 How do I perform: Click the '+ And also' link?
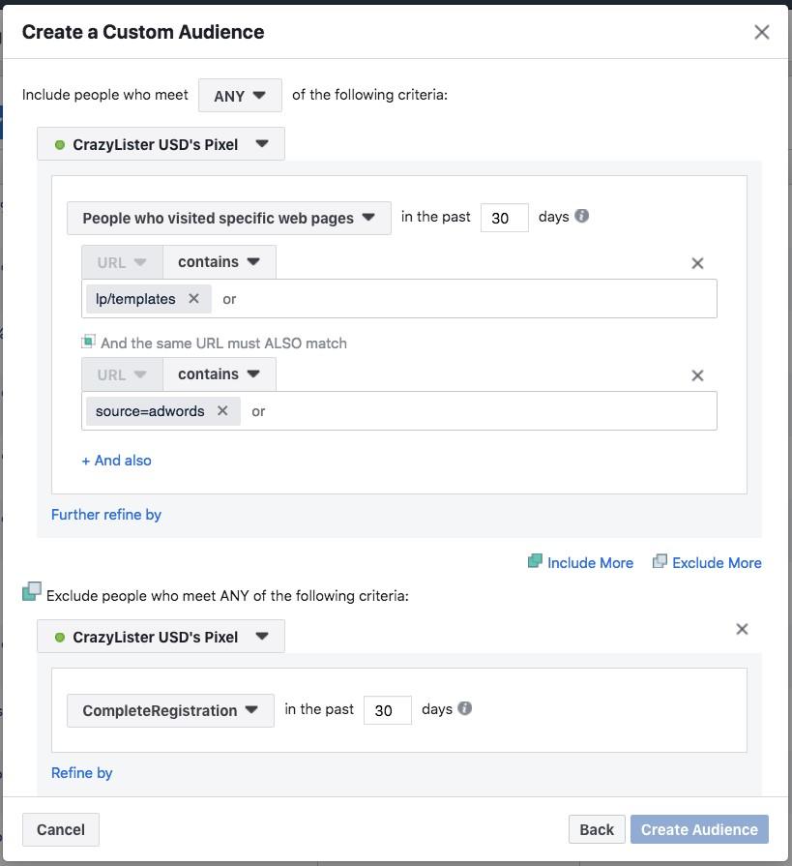click(116, 461)
